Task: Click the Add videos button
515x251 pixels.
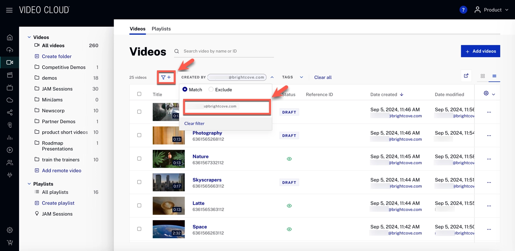Action: point(480,51)
